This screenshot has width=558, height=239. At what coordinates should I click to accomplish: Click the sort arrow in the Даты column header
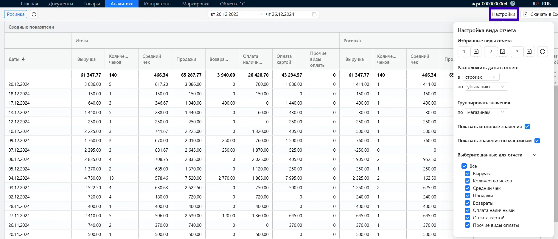[x=23, y=59]
